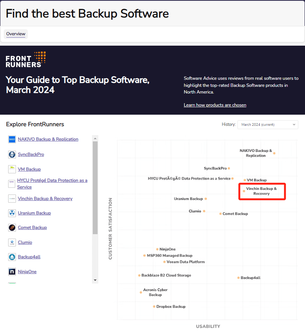
Task: Click the FrontRunners logo
Action: (26, 60)
